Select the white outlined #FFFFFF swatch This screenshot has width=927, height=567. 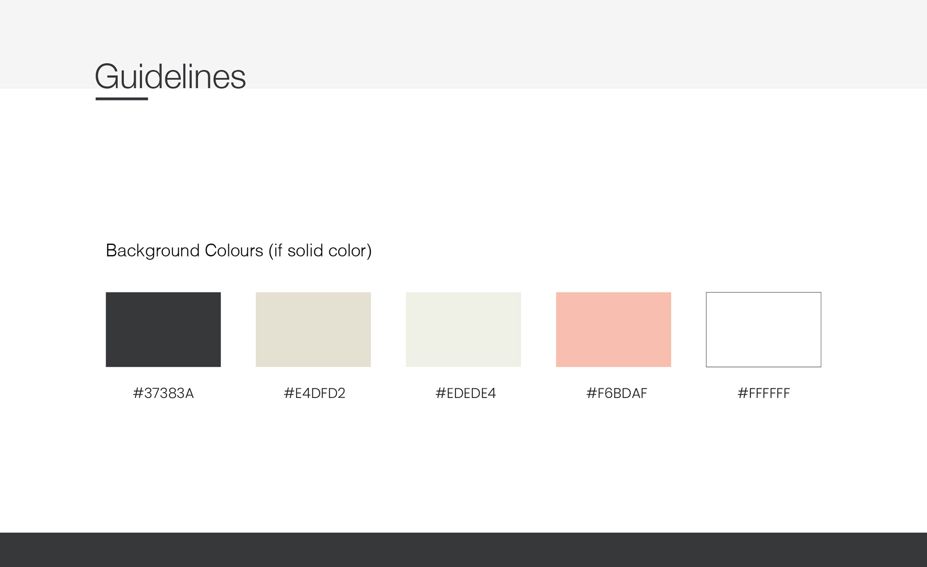pos(763,329)
